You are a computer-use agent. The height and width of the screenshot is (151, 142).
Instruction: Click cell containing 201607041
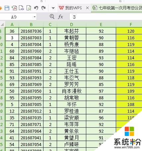31,138
